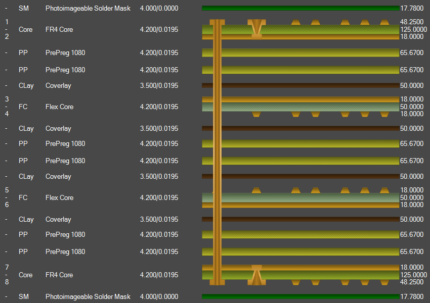430x303 pixels.
Task: Select FC type code for layers 3-4
Action: (x=23, y=107)
